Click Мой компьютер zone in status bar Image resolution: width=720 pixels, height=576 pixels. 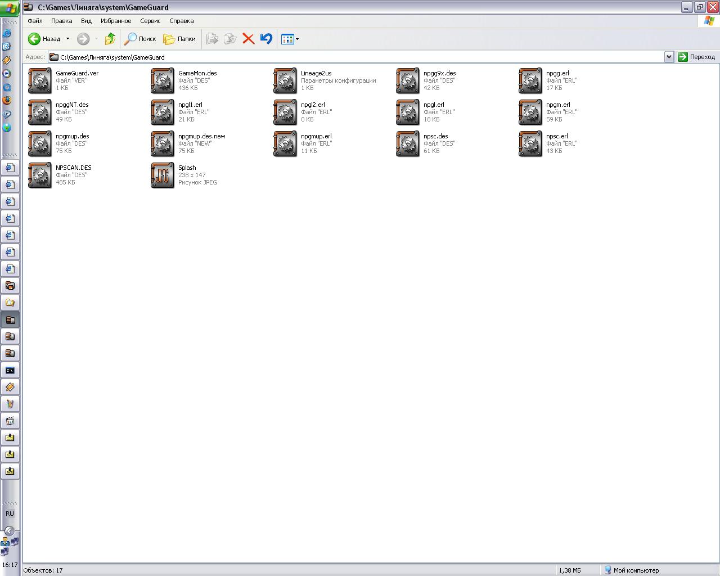[631, 570]
